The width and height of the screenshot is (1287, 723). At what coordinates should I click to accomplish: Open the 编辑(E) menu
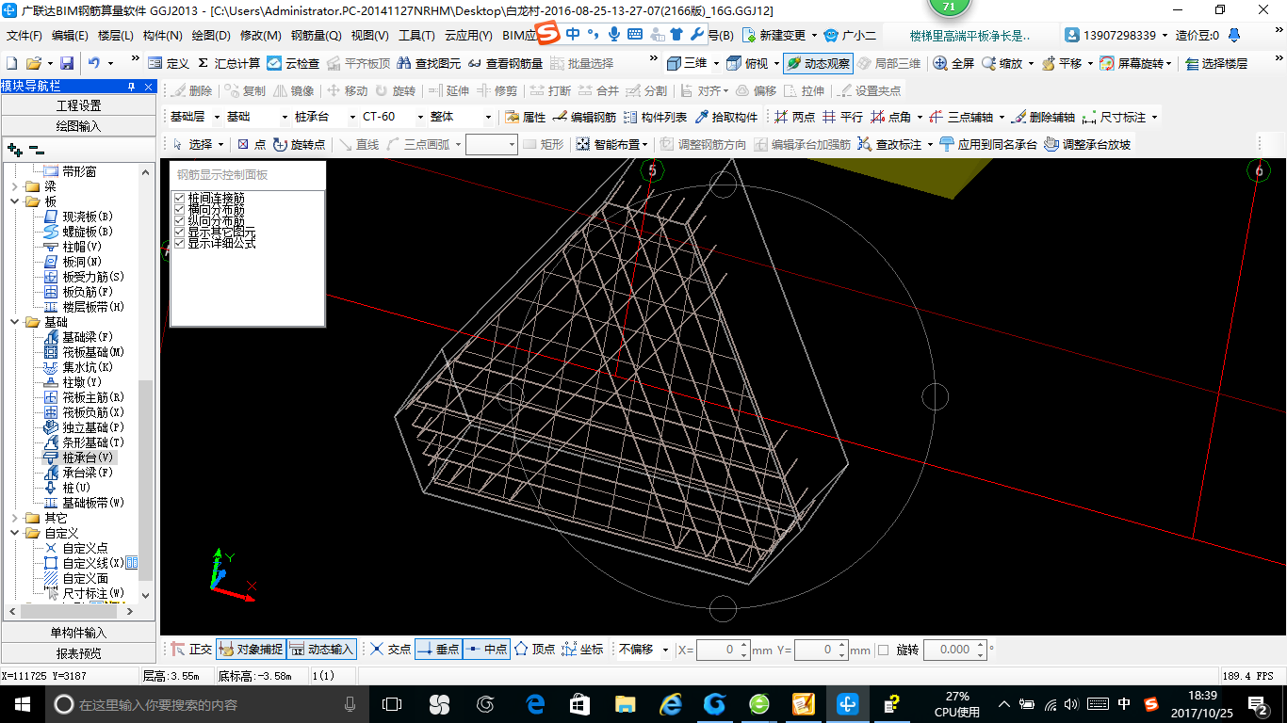(x=70, y=36)
